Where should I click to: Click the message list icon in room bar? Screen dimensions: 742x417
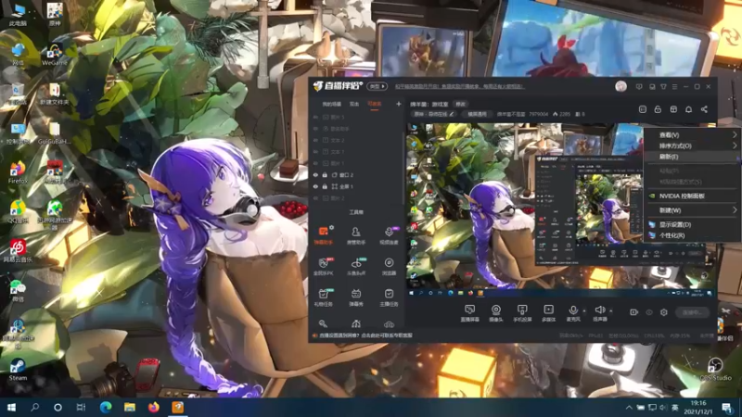point(643,109)
